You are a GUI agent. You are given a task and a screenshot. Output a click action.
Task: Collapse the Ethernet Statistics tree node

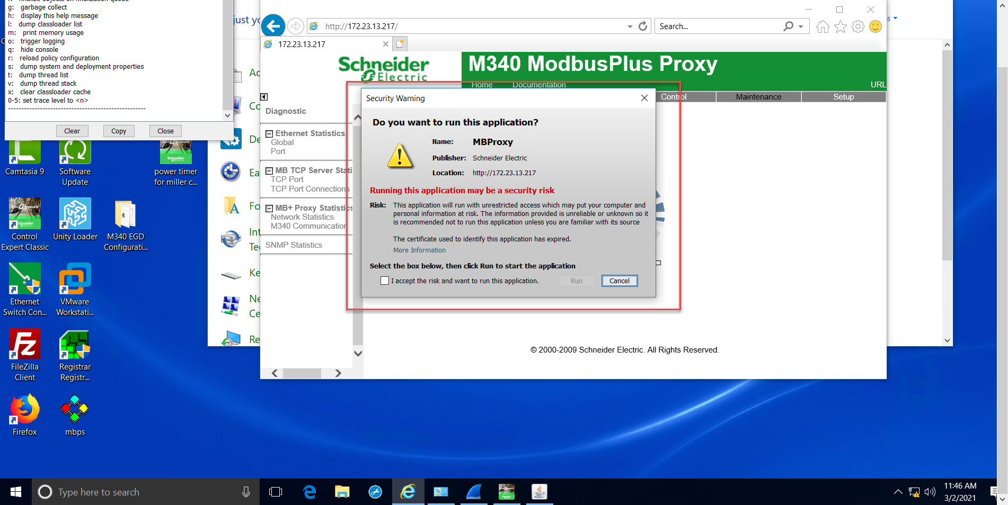(x=269, y=134)
